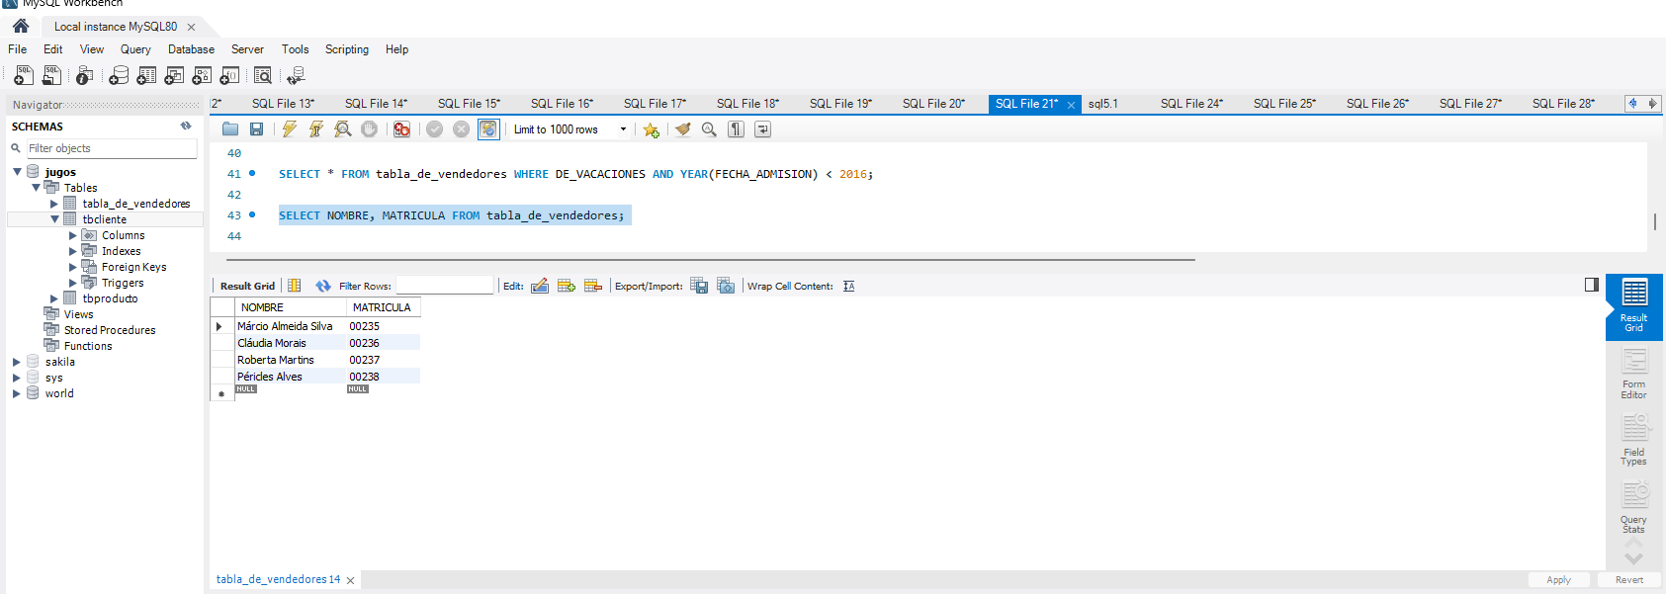The image size is (1666, 594).
Task: Run EXPLAIN on the current statement
Action: click(x=342, y=128)
